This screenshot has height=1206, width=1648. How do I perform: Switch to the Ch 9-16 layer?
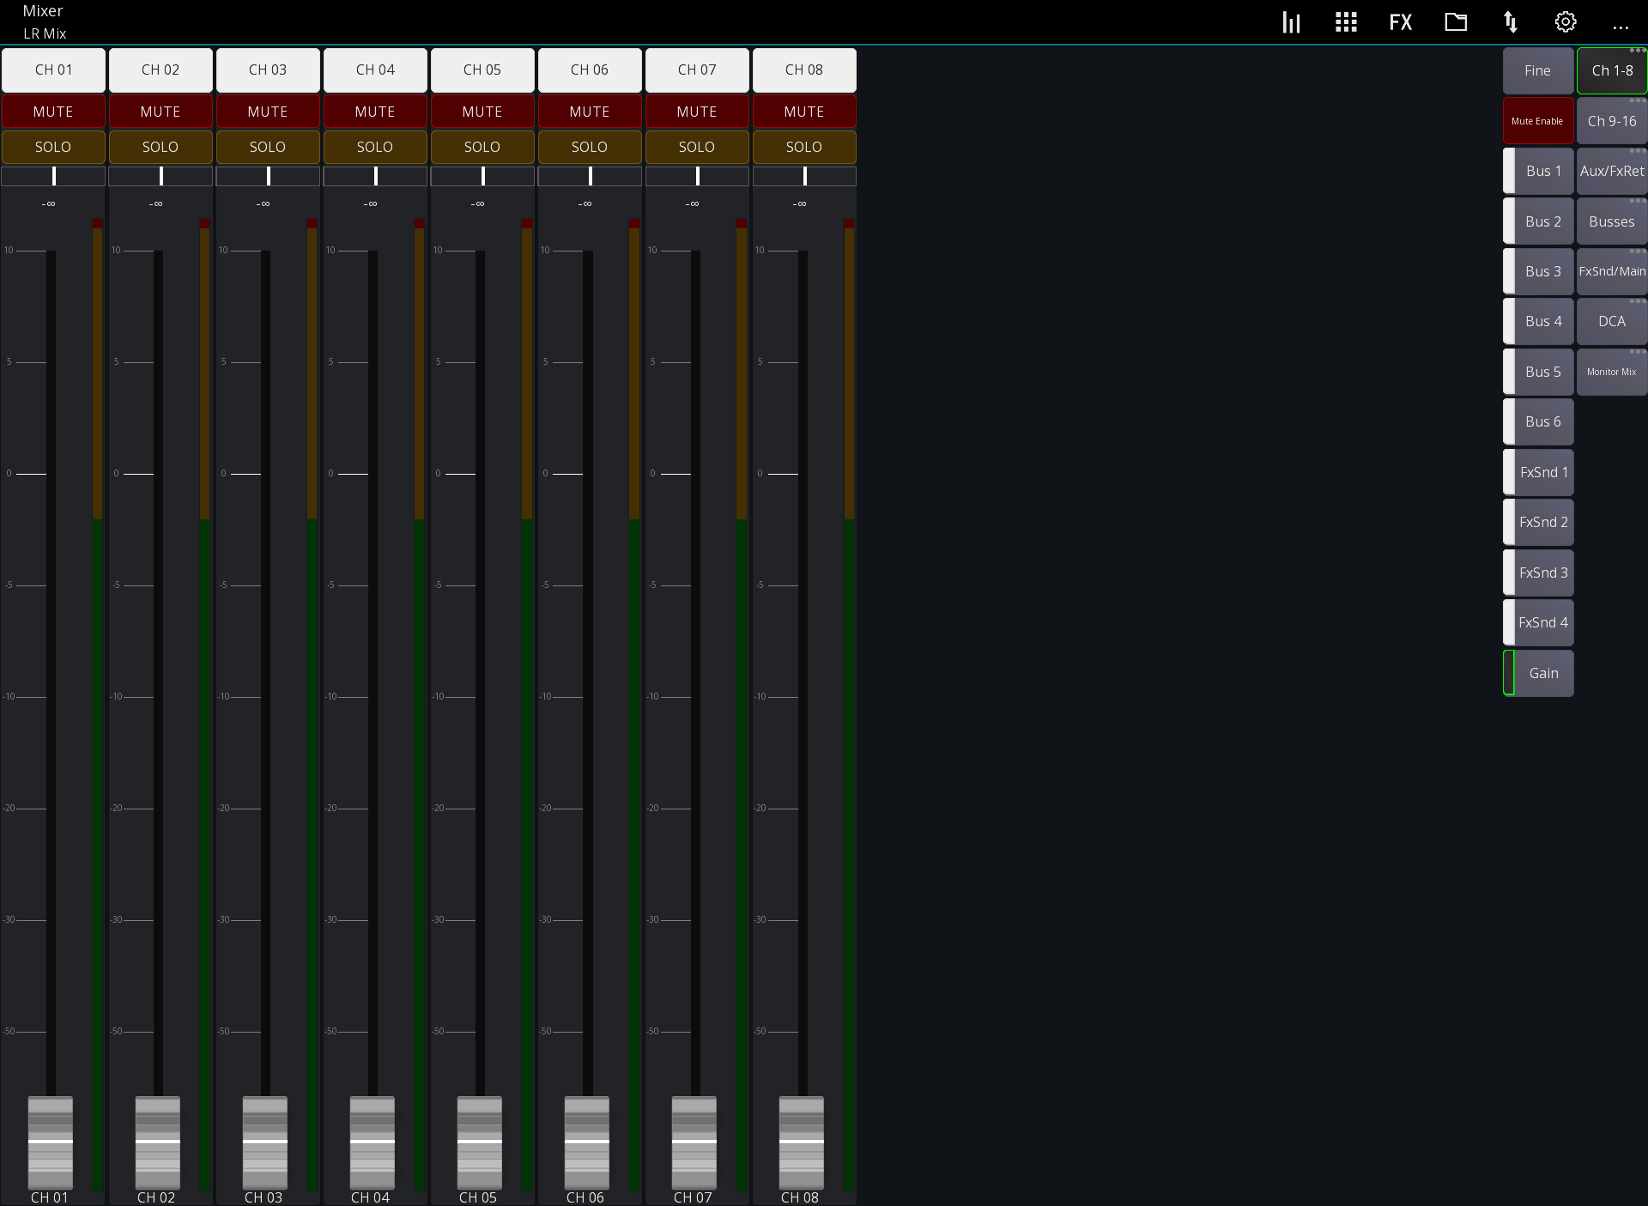(1611, 121)
